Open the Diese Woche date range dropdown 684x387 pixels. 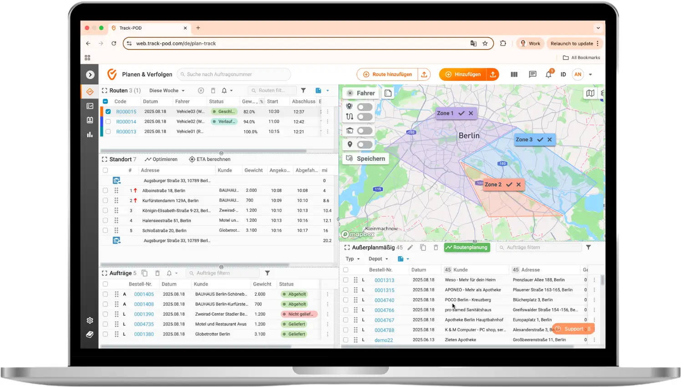click(x=167, y=90)
